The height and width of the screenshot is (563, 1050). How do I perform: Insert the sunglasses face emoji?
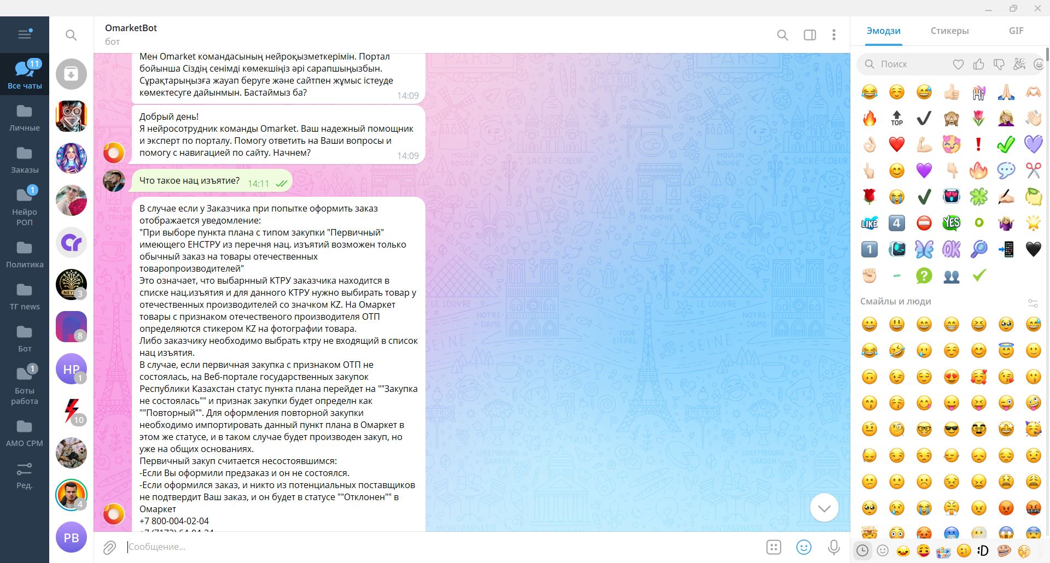[x=952, y=429]
